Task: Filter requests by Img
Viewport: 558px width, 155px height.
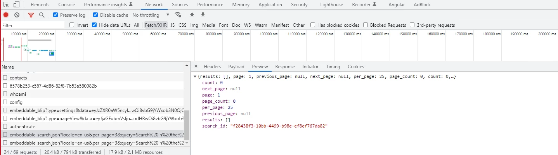Action: coord(194,25)
